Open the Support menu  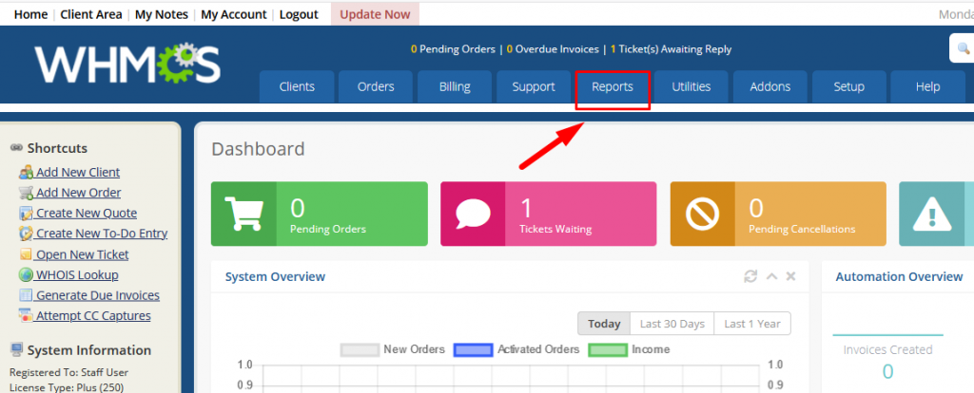pos(534,86)
